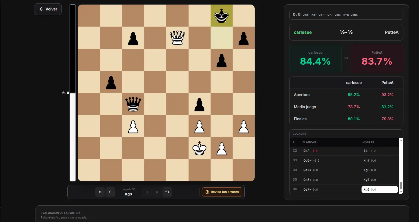Click the white king on f2
The height and width of the screenshot is (222, 419).
[199, 148]
